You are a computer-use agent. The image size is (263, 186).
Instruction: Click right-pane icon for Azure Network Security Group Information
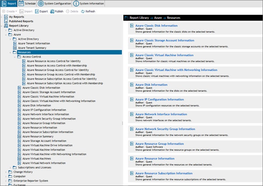(x=132, y=129)
